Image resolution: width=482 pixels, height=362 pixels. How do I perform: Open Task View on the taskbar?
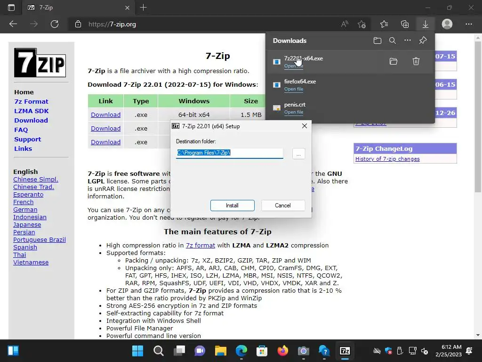point(179,351)
